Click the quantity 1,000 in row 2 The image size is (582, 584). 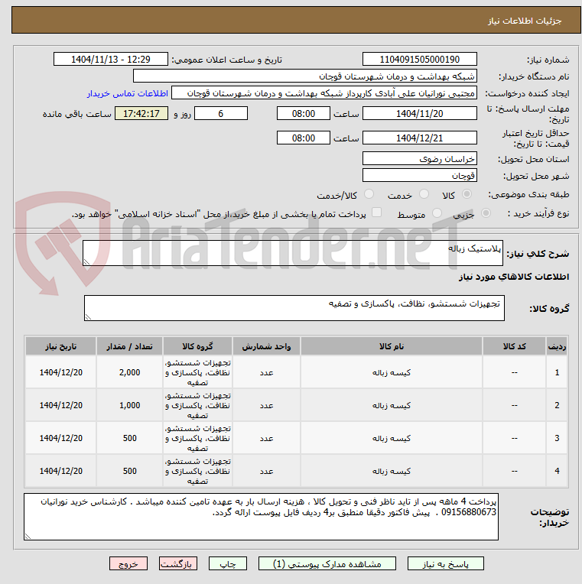130,405
